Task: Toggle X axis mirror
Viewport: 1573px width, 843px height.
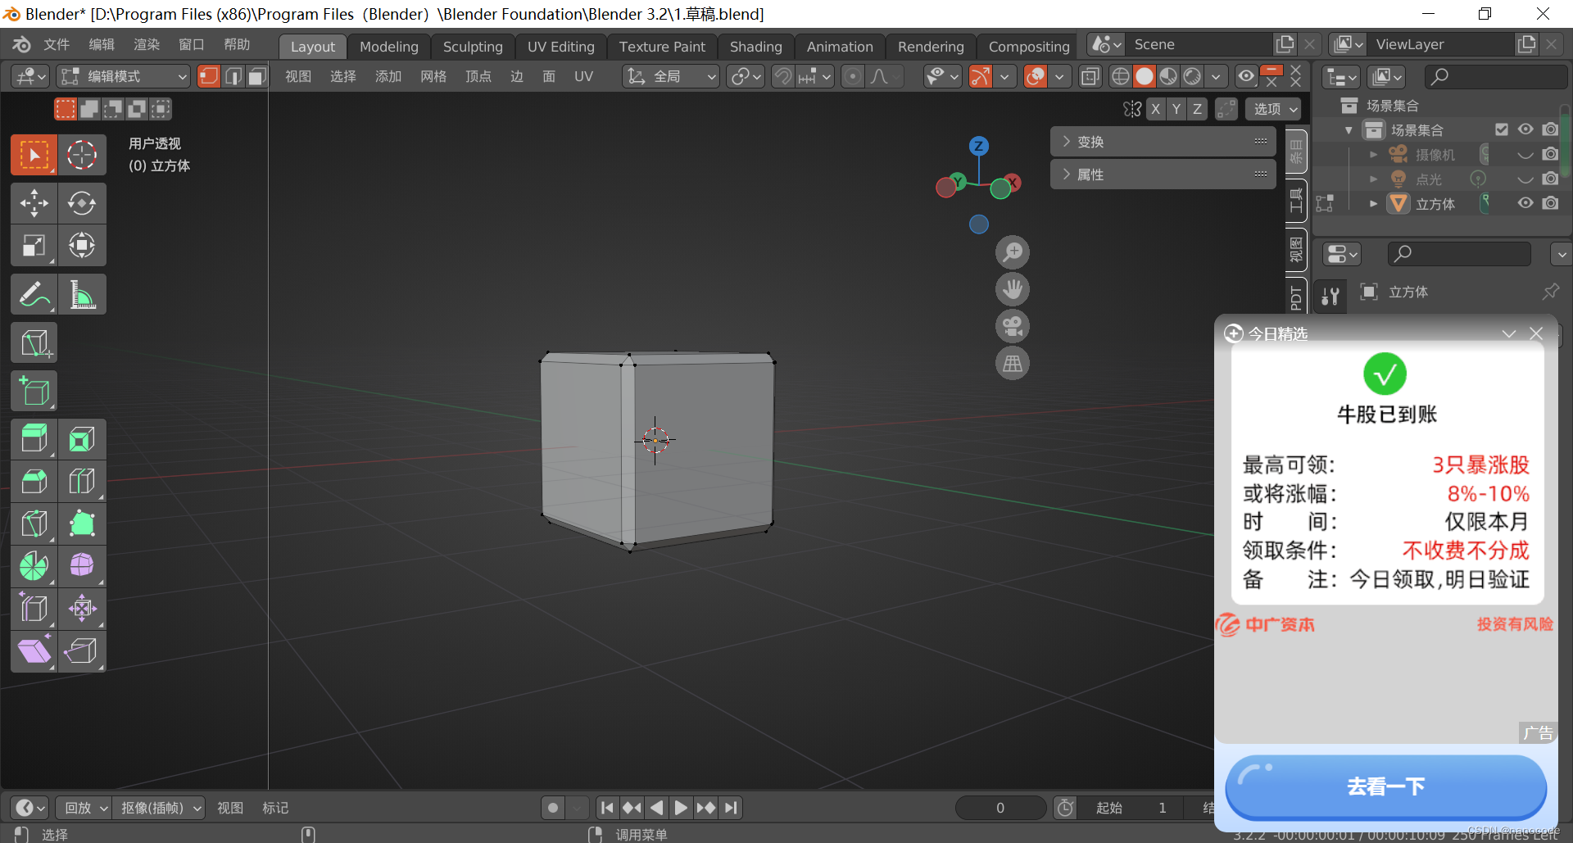Action: coord(1155,109)
